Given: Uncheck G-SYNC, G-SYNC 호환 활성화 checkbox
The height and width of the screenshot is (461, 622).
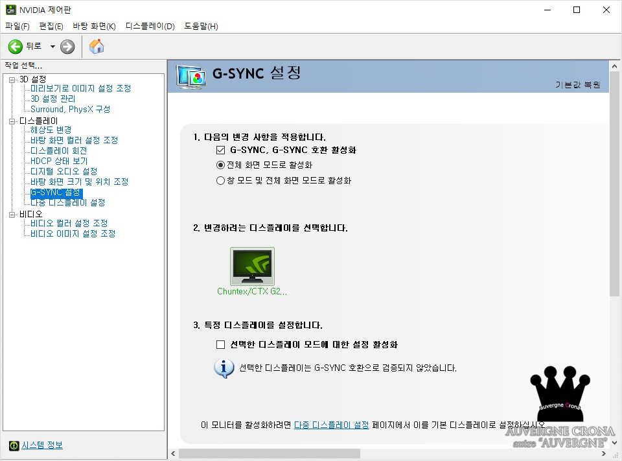Looking at the screenshot, I should click(220, 150).
